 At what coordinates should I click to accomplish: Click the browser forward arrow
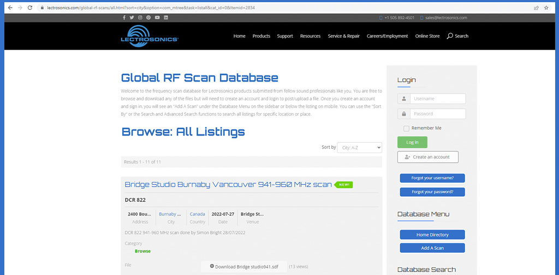coord(20,8)
